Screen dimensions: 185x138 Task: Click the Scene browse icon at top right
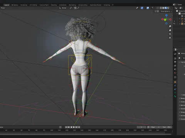[174, 5]
